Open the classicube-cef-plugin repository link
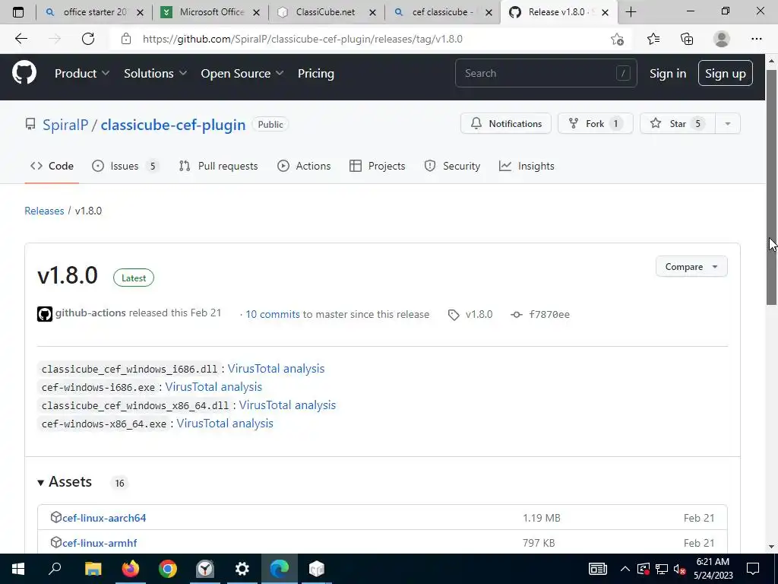Screen dimensions: 778x584 [x=172, y=125]
